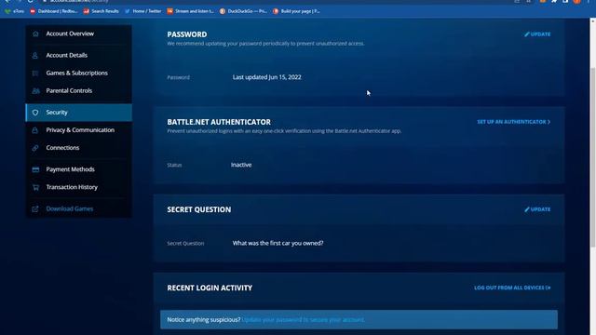Viewport: 596px width, 335px height.
Task: Follow the update your password to secure link
Action: 303,320
